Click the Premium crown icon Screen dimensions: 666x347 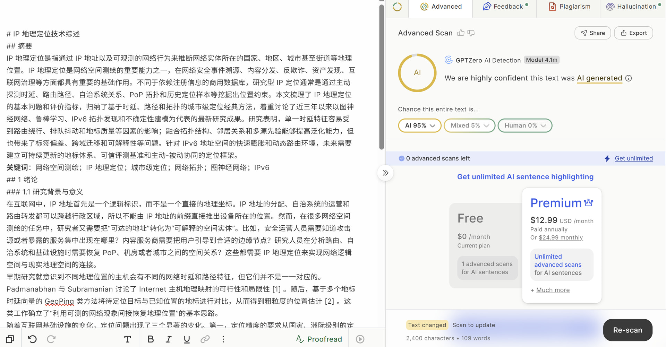588,202
